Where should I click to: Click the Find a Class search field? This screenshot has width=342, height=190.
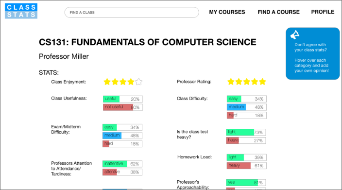click(x=132, y=13)
